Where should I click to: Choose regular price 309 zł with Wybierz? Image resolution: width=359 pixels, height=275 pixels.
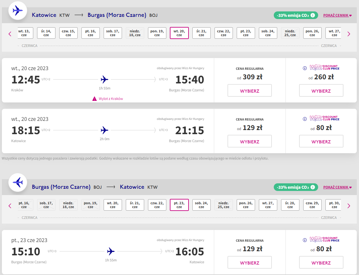point(250,90)
